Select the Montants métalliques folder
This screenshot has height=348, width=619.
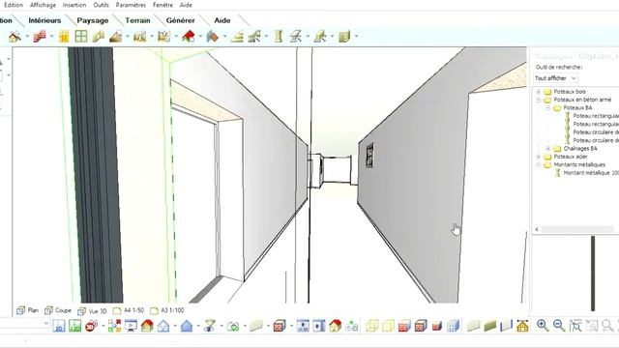tap(579, 165)
